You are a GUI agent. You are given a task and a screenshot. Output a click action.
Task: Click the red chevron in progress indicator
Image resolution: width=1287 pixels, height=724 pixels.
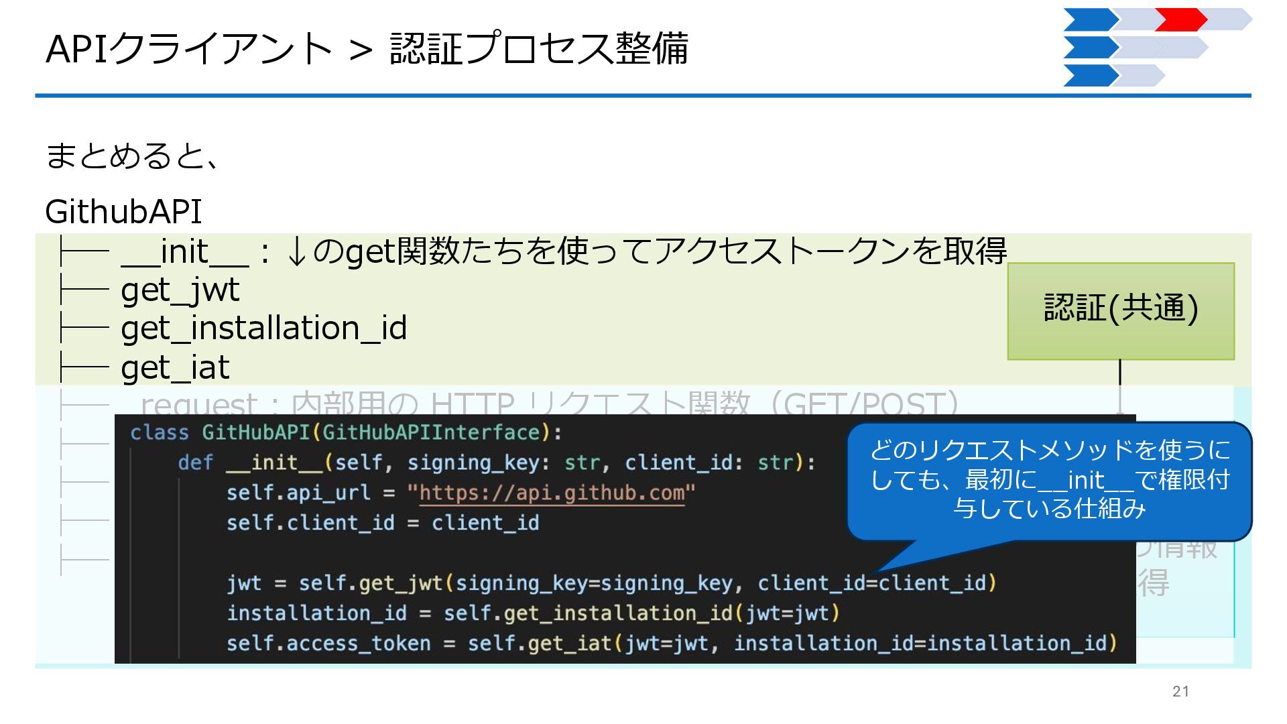(1180, 19)
